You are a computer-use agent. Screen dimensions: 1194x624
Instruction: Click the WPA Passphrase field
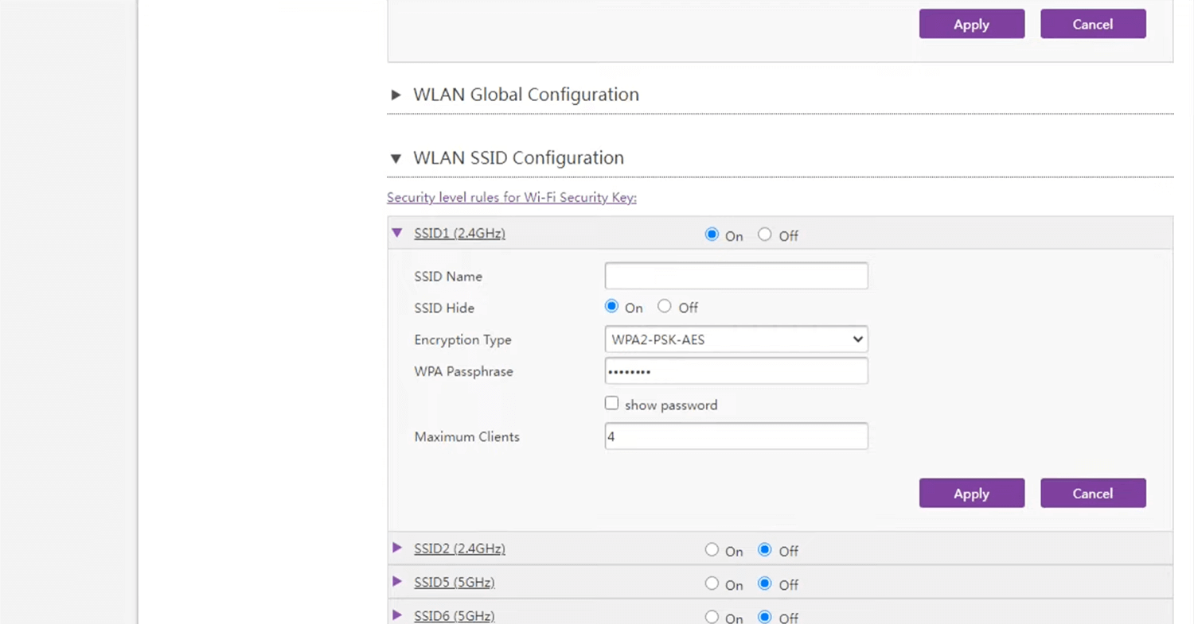tap(736, 371)
